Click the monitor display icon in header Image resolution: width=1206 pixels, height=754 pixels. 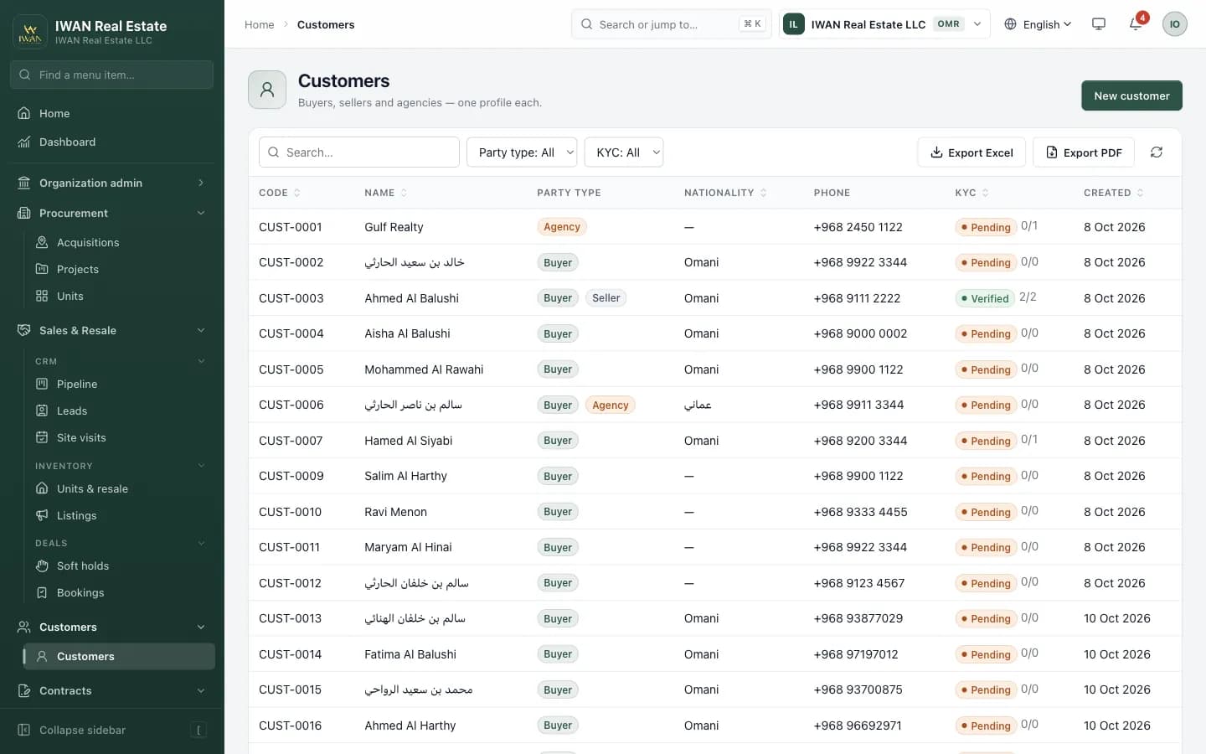click(1099, 24)
